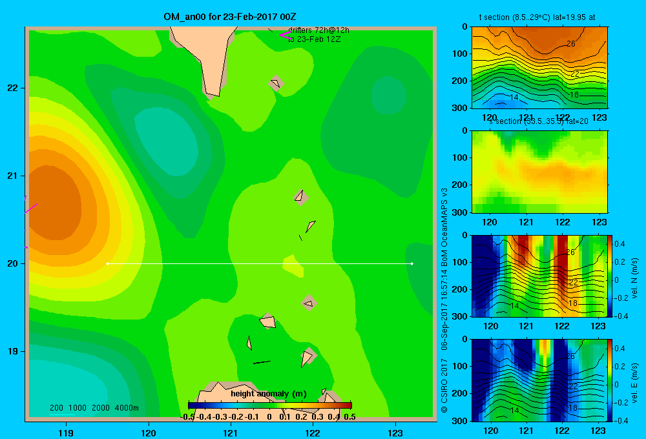Viewport: 646px width, 439px height.
Task: Select the right endpoint of the white section line
Action: (x=412, y=263)
